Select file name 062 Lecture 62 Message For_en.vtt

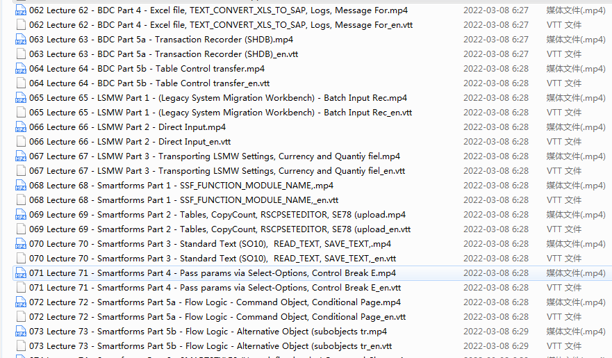click(x=221, y=25)
